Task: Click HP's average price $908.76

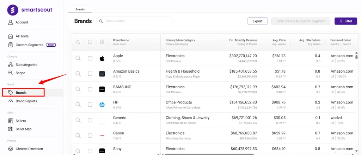Action: click(279, 102)
